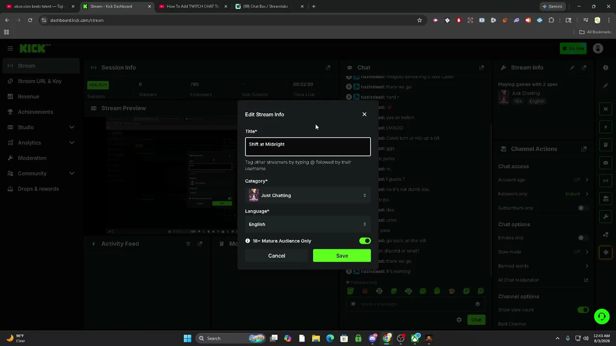Open All Bookmarks folder
Image resolution: width=616 pixels, height=346 pixels.
coord(595,32)
